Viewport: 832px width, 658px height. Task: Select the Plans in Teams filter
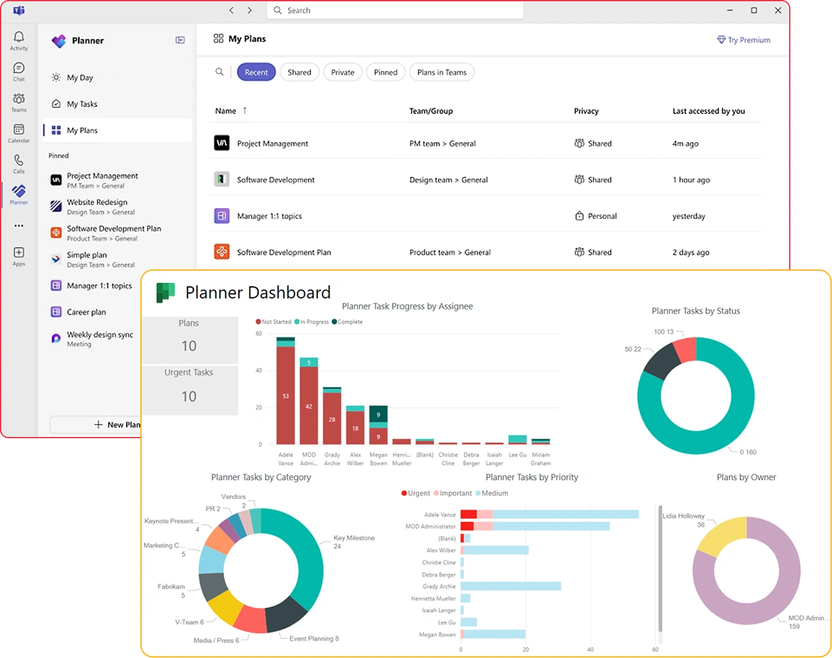442,72
